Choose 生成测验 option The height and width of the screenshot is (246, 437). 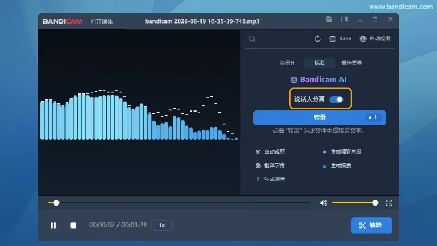(270, 179)
